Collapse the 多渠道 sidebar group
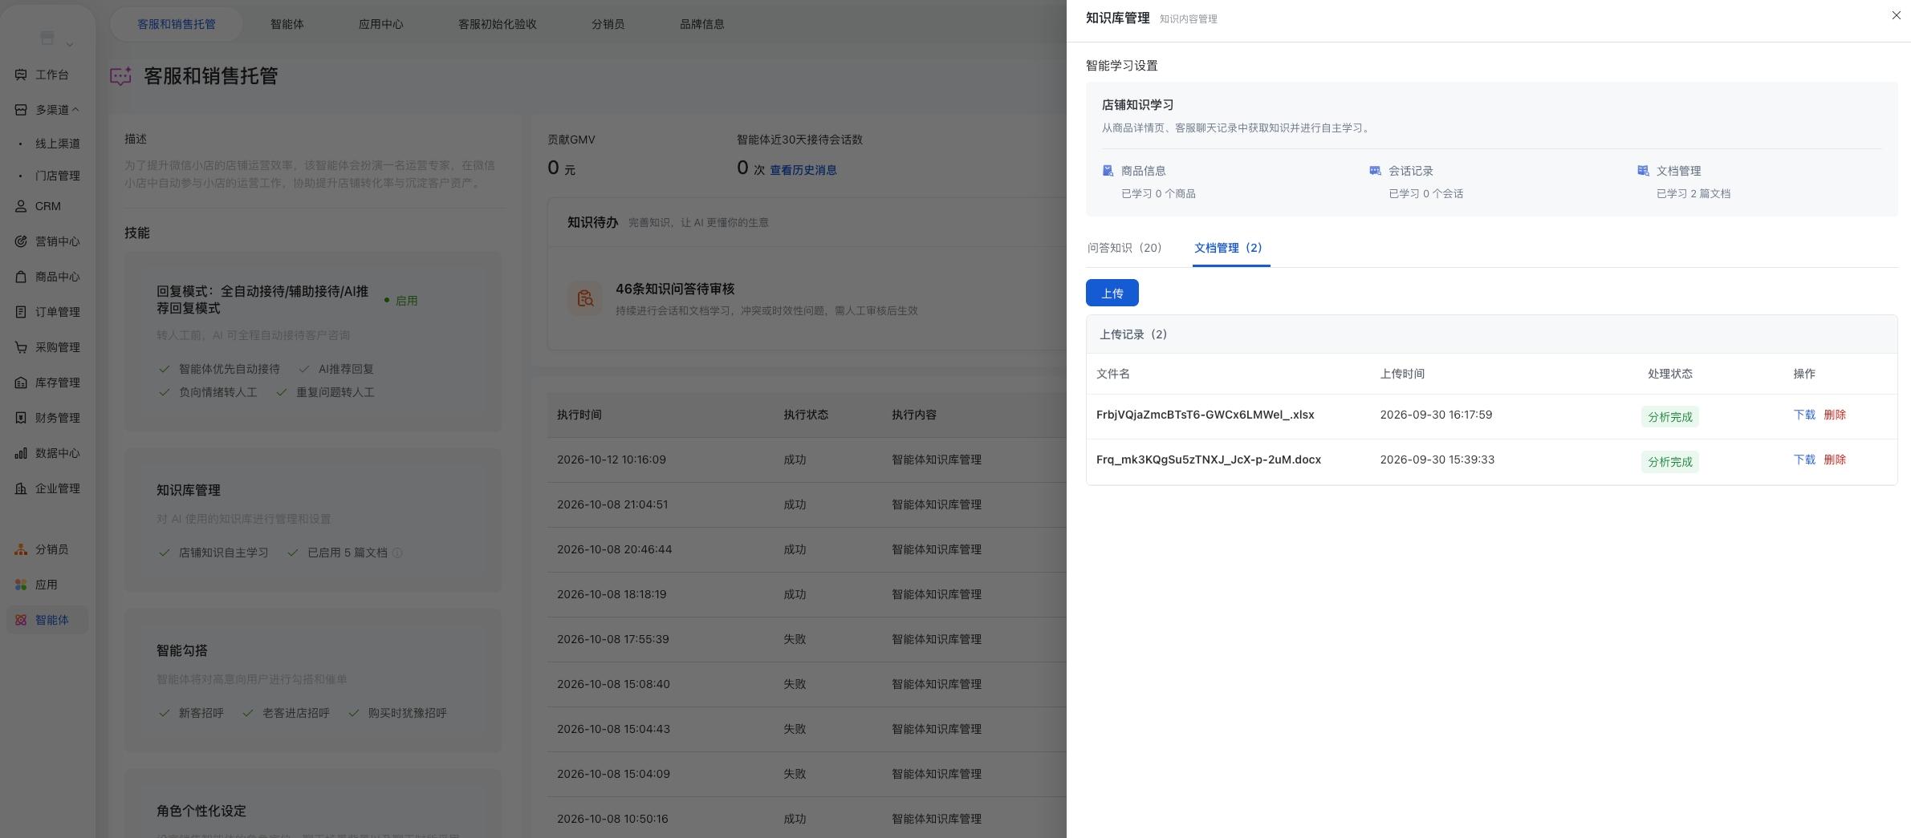 click(x=75, y=110)
